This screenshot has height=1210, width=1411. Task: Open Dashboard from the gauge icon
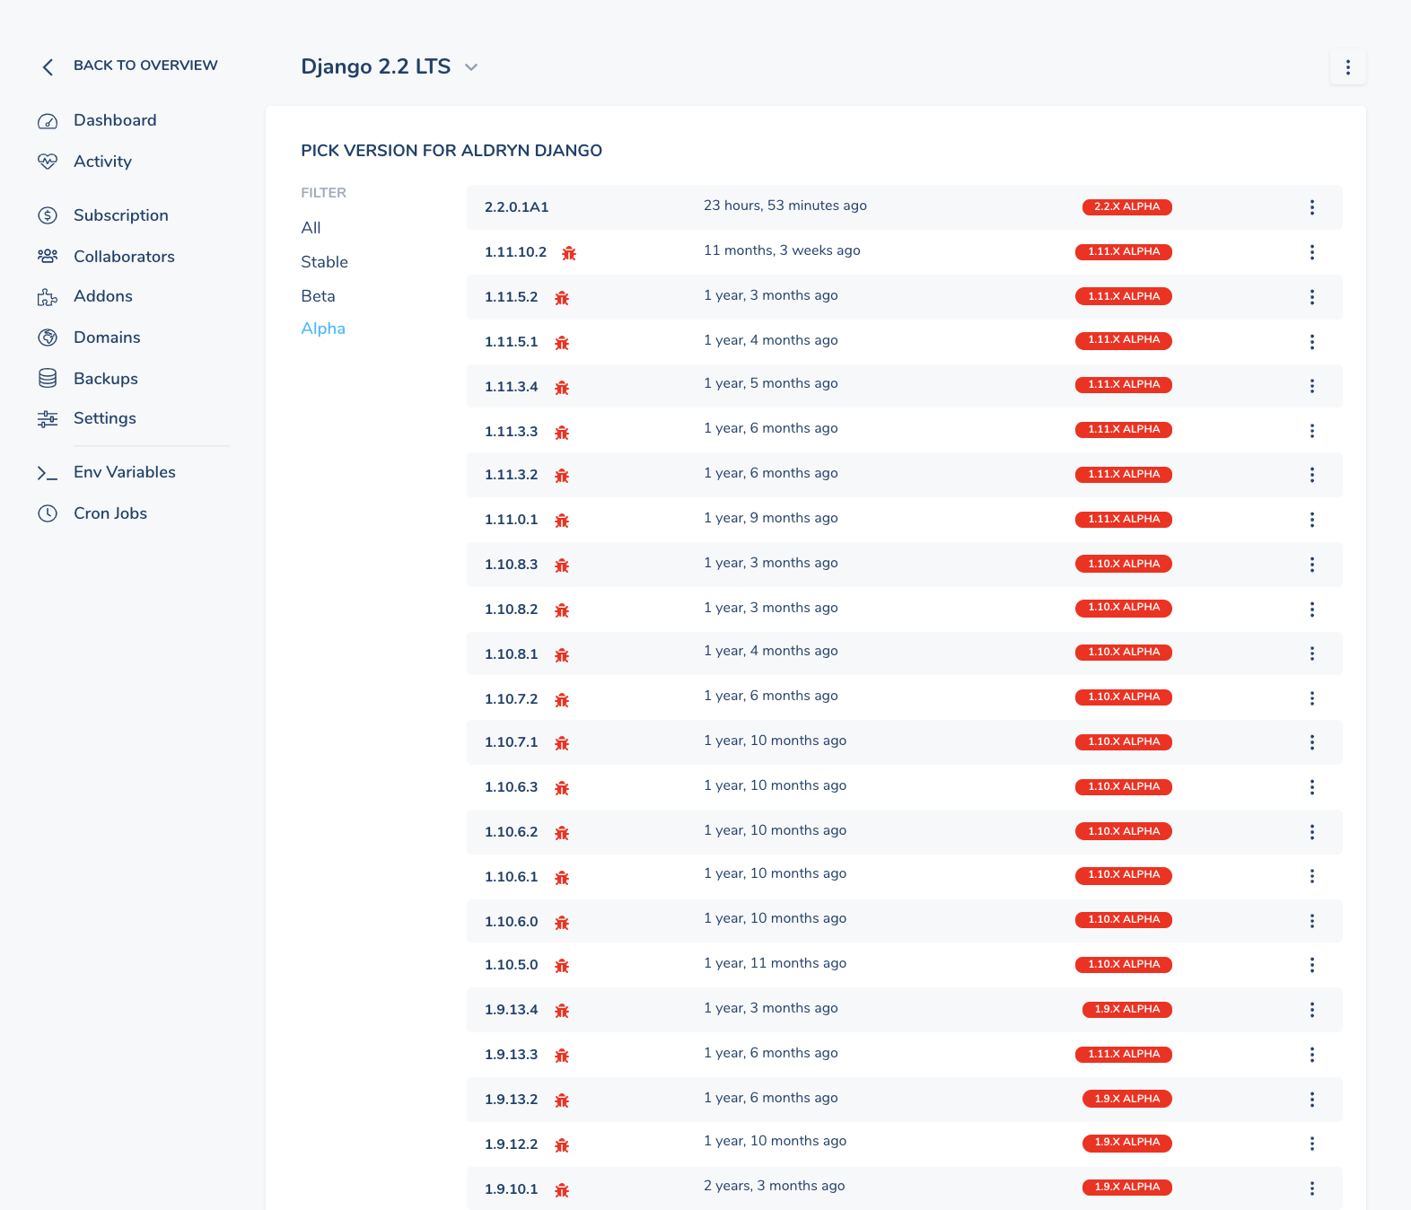[x=48, y=121]
